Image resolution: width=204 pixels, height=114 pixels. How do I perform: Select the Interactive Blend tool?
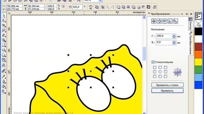4,71
